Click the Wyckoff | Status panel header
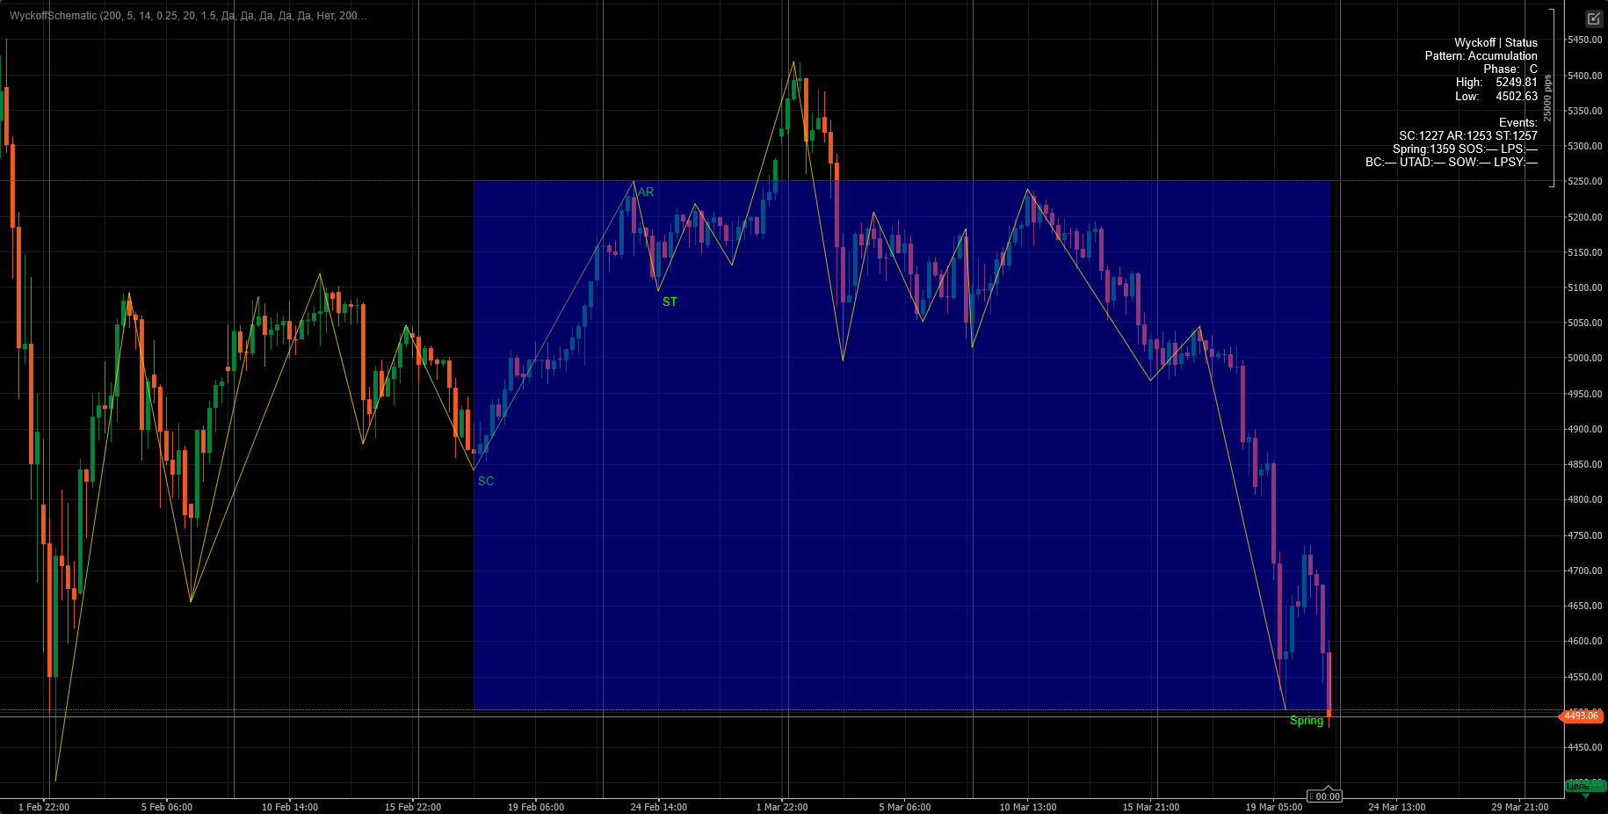This screenshot has height=814, width=1608. (x=1496, y=42)
